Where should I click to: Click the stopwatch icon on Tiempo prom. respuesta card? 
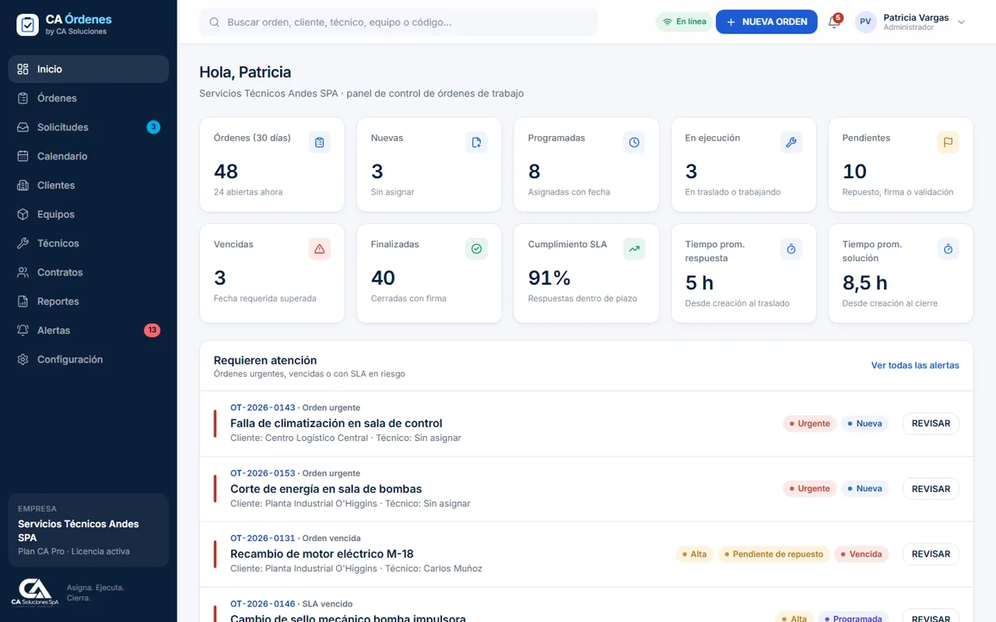[791, 249]
